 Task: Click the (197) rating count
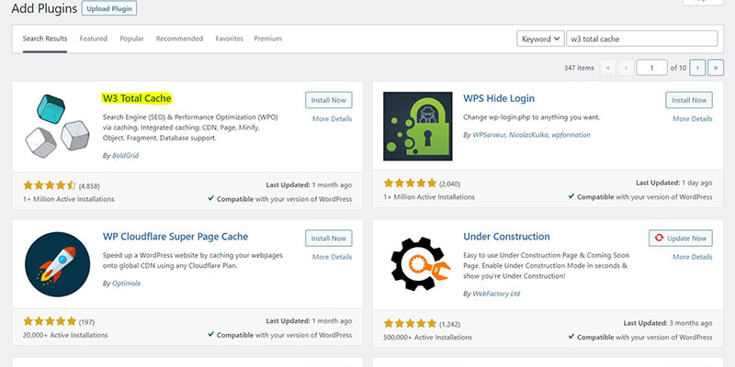tap(86, 322)
